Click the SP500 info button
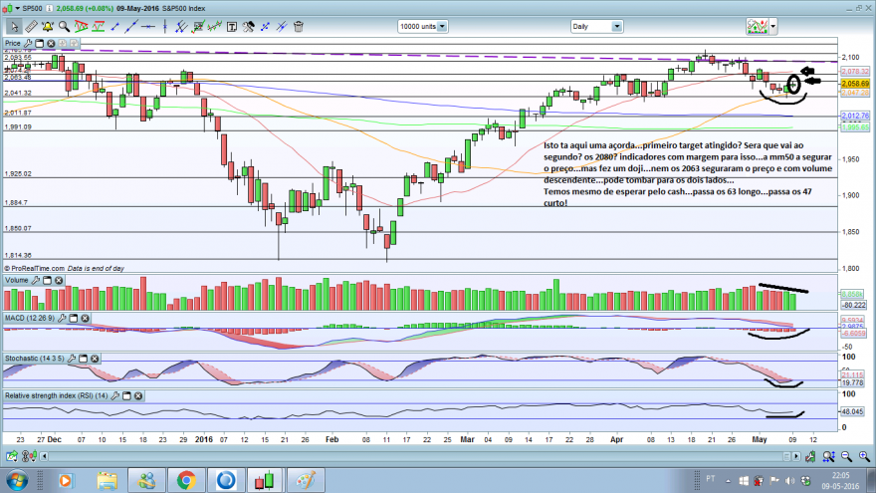The image size is (876, 493). click(49, 8)
